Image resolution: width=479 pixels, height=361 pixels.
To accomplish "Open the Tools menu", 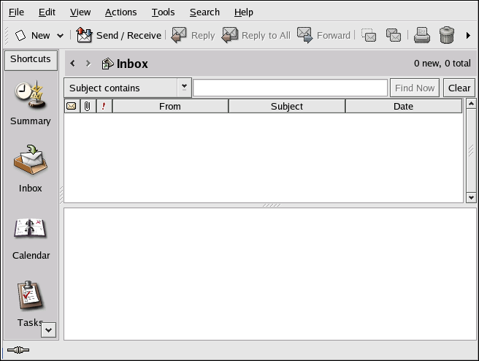I will (163, 12).
